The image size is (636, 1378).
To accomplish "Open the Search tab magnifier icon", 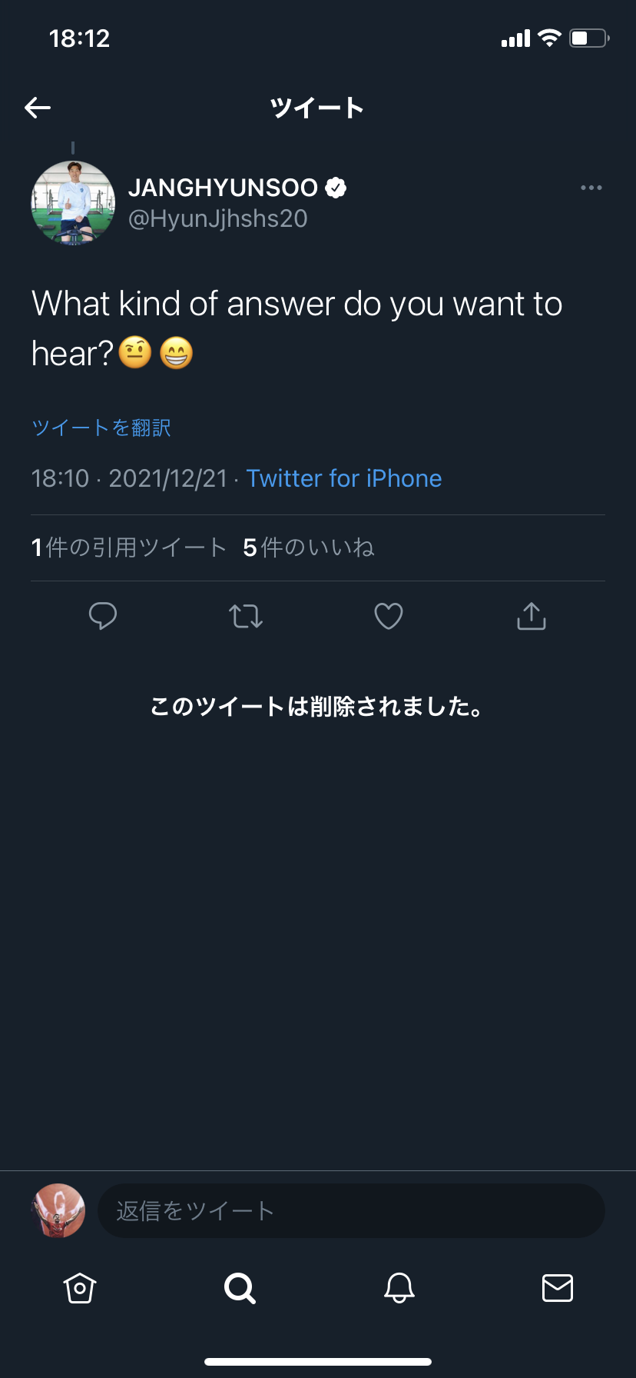I will [x=240, y=1288].
